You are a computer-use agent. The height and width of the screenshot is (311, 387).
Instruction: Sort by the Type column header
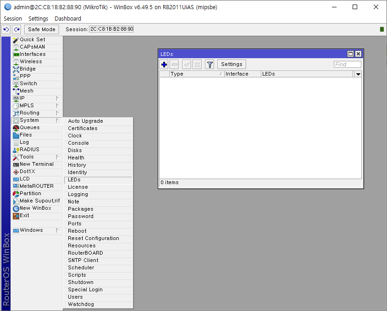(197, 74)
